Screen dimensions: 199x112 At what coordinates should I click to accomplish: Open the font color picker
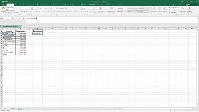click(39, 12)
